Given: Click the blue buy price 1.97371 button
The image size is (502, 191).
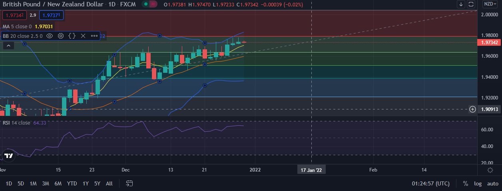Looking at the screenshot, I should point(52,15).
